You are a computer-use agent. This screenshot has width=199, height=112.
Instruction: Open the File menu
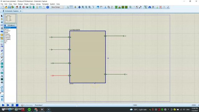[2, 4]
